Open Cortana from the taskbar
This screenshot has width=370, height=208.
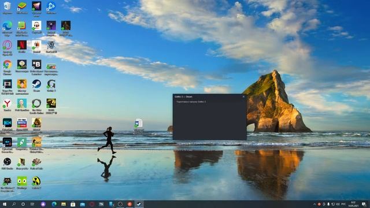coord(23,204)
